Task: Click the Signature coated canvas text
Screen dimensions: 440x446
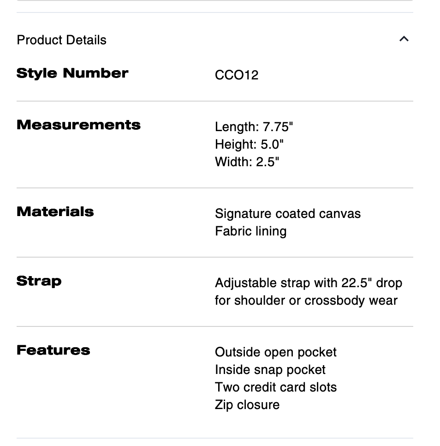Action: [x=288, y=214]
